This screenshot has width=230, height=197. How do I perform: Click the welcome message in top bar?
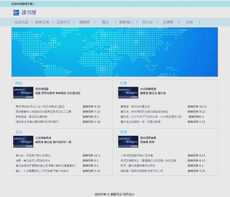[x=23, y=4]
